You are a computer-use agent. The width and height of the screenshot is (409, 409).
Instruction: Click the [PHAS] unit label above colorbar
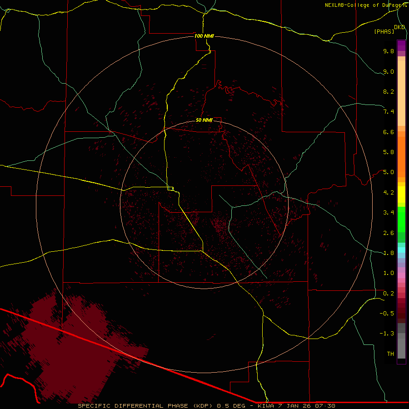(384, 31)
